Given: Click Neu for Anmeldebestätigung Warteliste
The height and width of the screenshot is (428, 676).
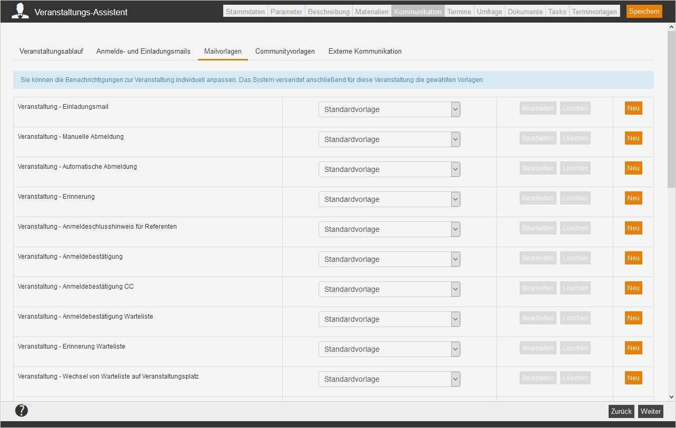Looking at the screenshot, I should click(x=633, y=318).
